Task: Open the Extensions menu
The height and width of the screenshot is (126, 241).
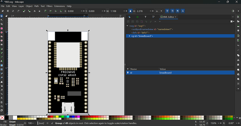Action: tap(59, 6)
